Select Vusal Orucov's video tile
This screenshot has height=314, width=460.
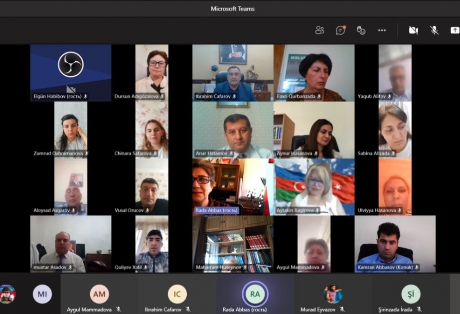(152, 187)
